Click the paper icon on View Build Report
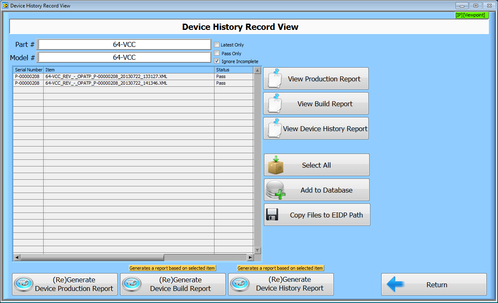The image size is (498, 303). coord(274,103)
